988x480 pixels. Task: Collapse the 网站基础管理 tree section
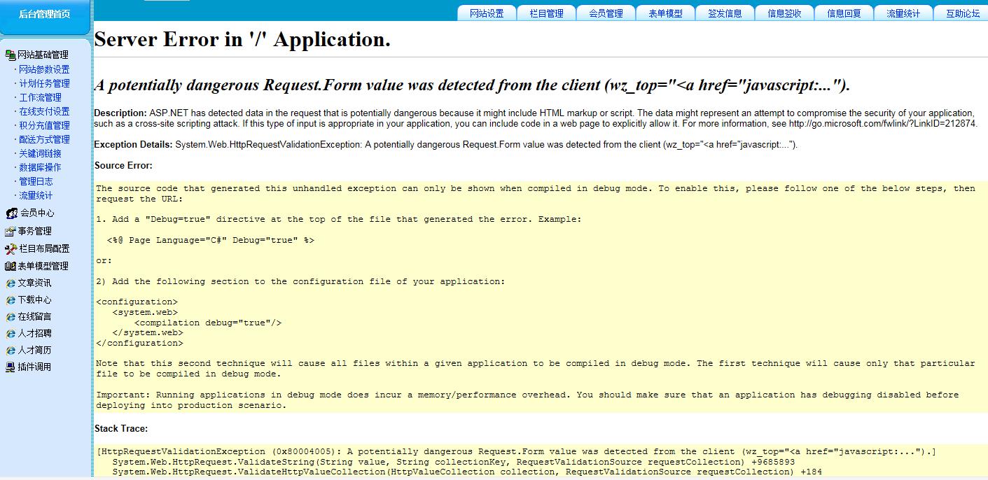click(43, 55)
